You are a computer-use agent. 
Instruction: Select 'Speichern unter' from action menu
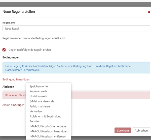(x=39, y=86)
